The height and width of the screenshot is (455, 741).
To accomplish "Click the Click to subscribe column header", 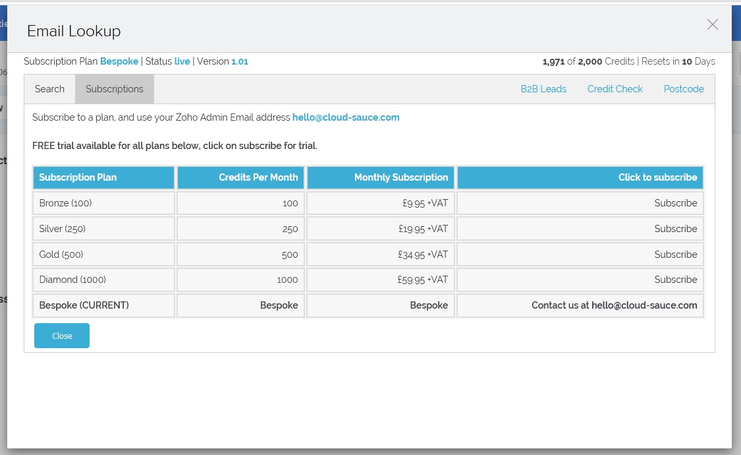I will tap(580, 177).
